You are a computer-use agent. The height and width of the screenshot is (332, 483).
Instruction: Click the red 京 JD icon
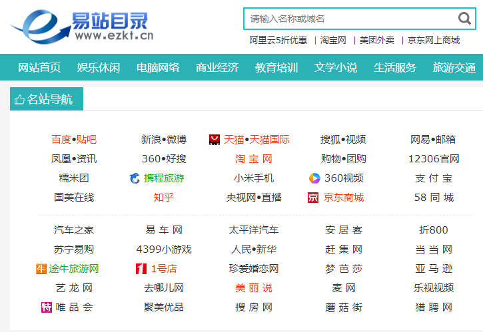click(313, 198)
